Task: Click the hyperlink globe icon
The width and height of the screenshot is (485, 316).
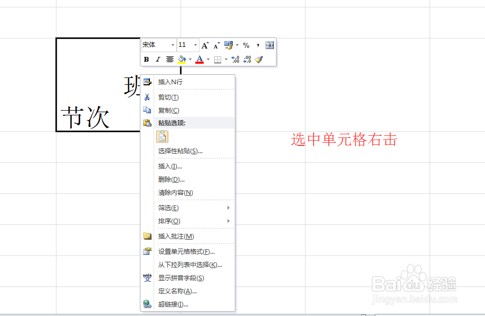Action: 147,304
